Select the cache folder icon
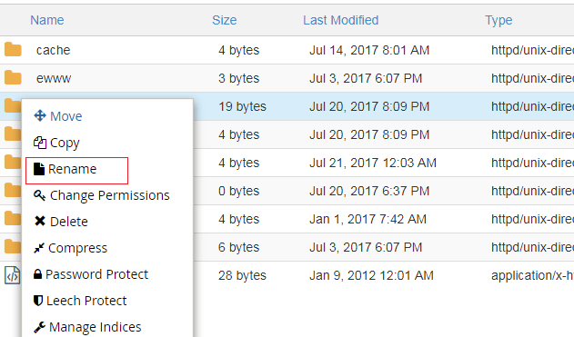The width and height of the screenshot is (574, 337). (x=13, y=49)
